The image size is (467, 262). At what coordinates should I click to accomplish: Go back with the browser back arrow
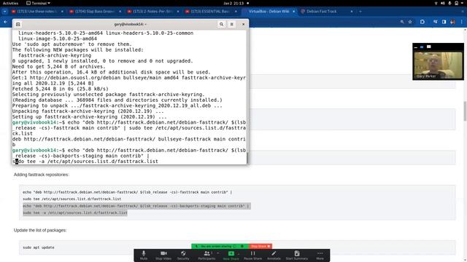point(5,22)
